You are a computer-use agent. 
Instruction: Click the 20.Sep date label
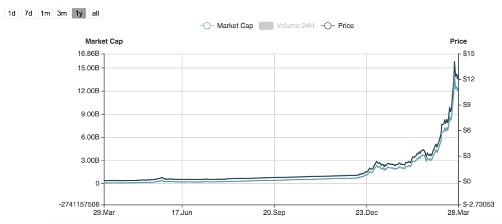click(x=274, y=213)
